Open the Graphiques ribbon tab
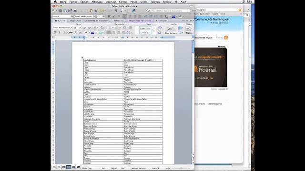This screenshot has width=305, height=171. point(162,20)
